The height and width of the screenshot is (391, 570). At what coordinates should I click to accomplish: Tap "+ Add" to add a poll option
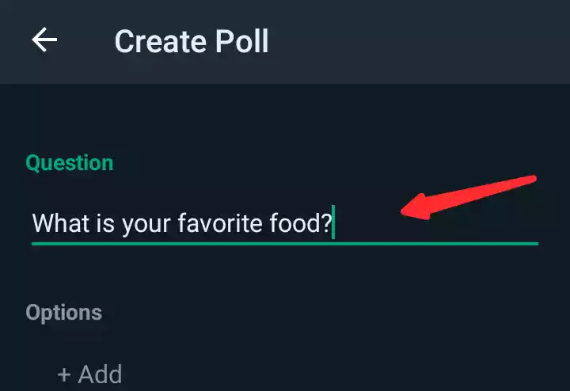click(89, 374)
